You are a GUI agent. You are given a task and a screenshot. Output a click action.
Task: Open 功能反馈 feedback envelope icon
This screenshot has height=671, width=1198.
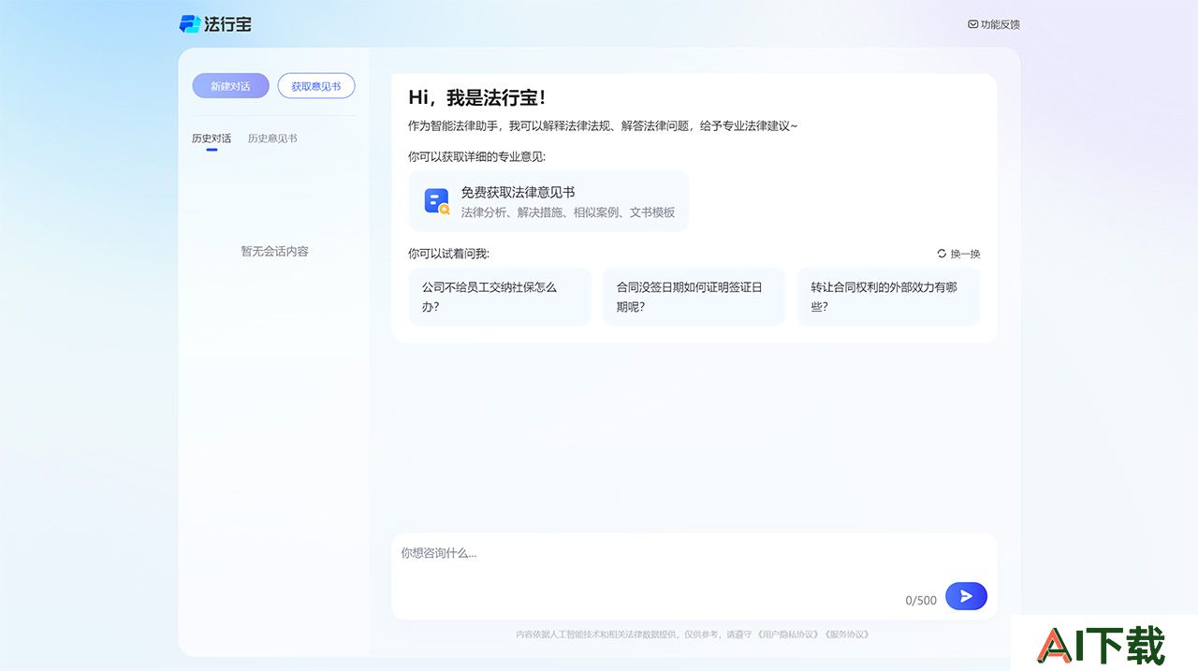pos(972,24)
